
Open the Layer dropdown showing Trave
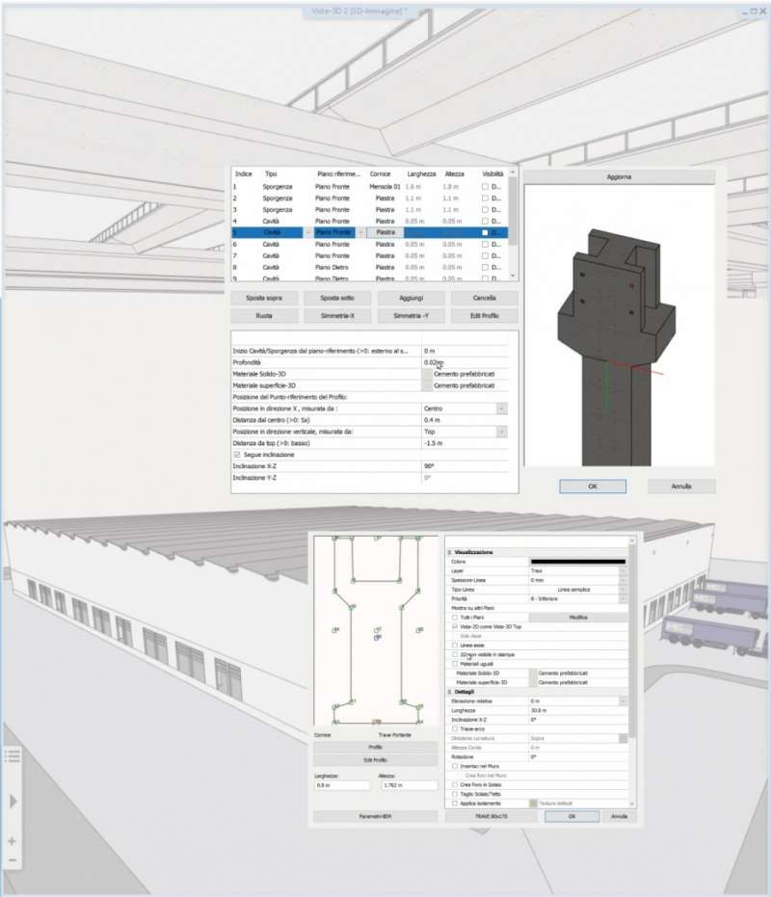pyautogui.click(x=624, y=571)
